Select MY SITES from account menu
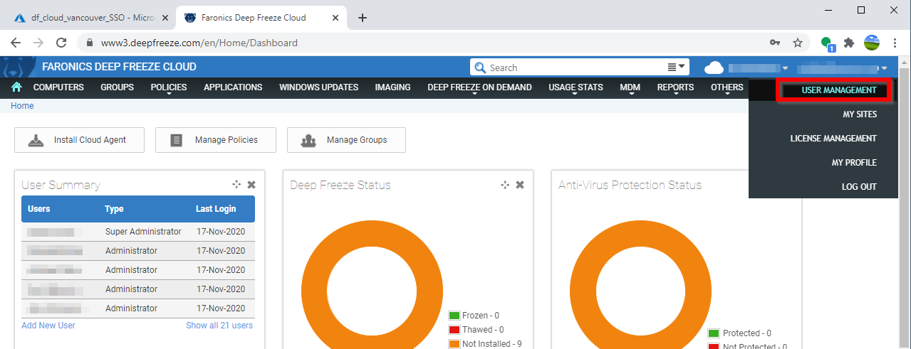The width and height of the screenshot is (911, 349). coord(860,114)
